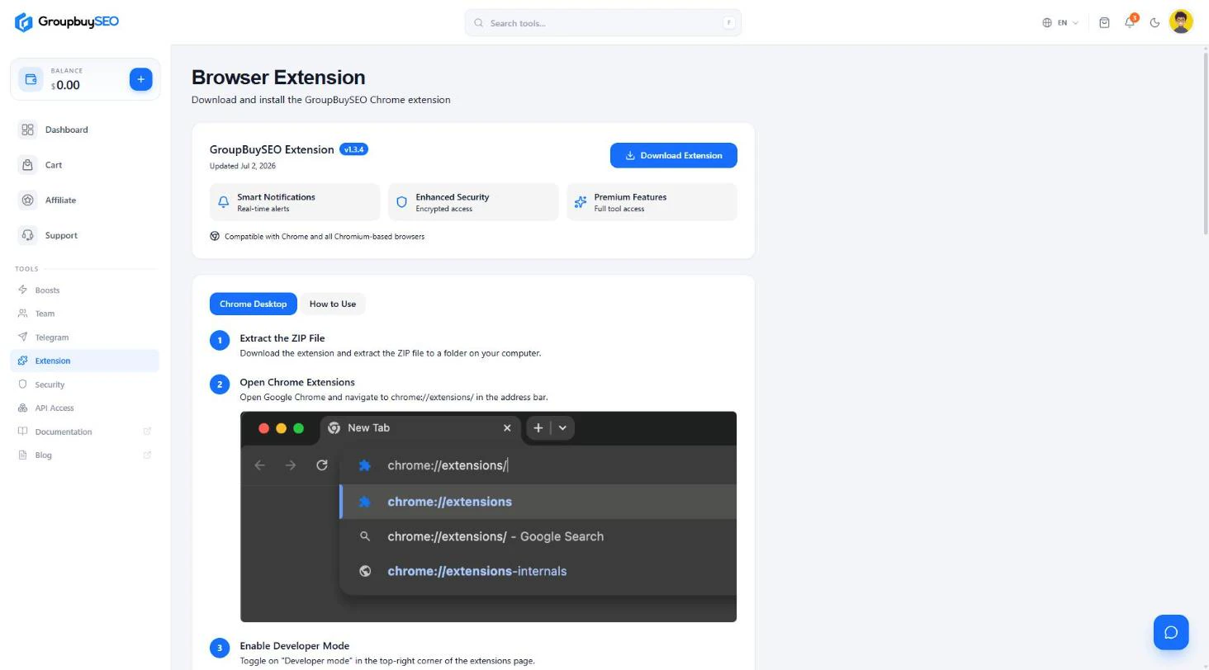Click the Search tools field
The height and width of the screenshot is (670, 1209).
tap(603, 22)
